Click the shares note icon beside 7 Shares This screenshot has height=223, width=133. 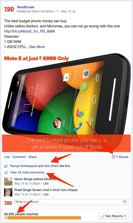point(113,157)
